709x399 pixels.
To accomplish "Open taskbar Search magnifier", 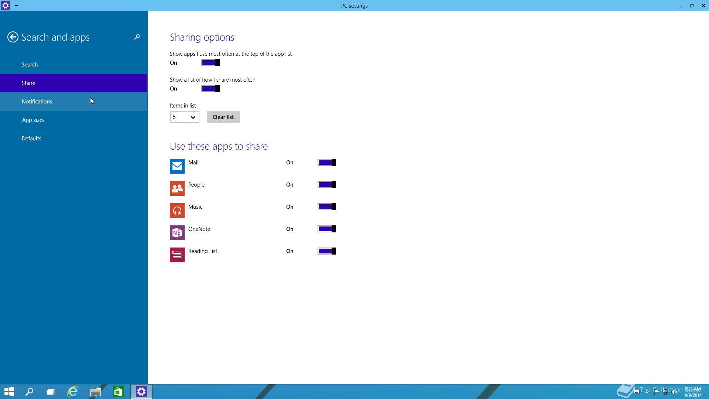I will click(29, 392).
